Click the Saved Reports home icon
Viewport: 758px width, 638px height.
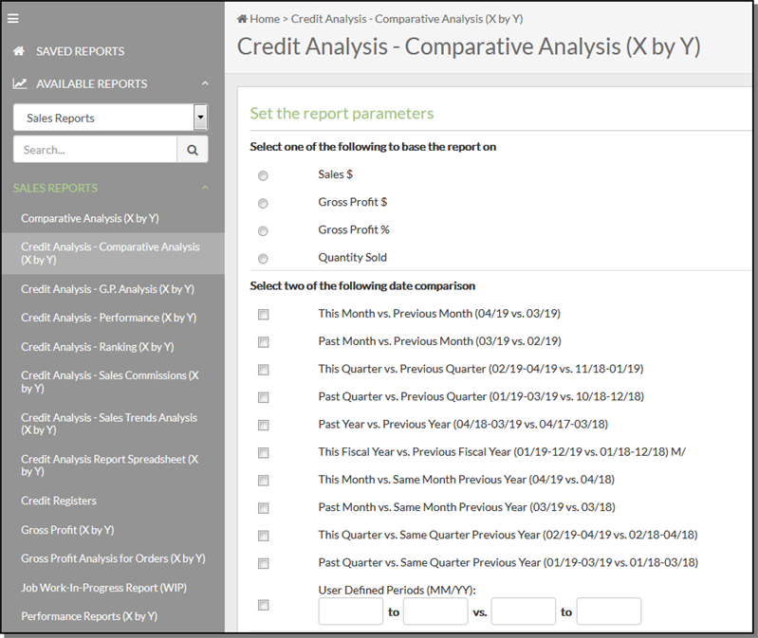tap(19, 51)
